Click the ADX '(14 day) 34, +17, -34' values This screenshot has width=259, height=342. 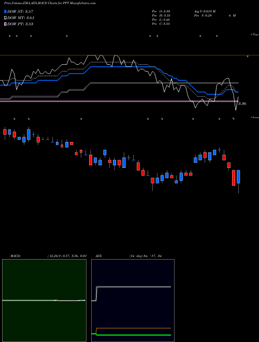147,256
